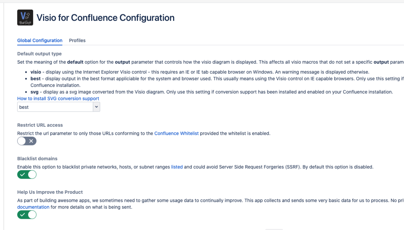404x230 pixels.
Task: Click the Visio for Confluence Configuration page title
Action: [x=105, y=18]
